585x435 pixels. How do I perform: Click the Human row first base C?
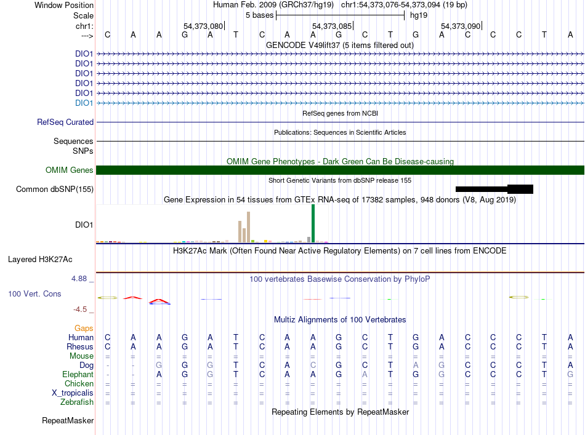click(x=107, y=337)
